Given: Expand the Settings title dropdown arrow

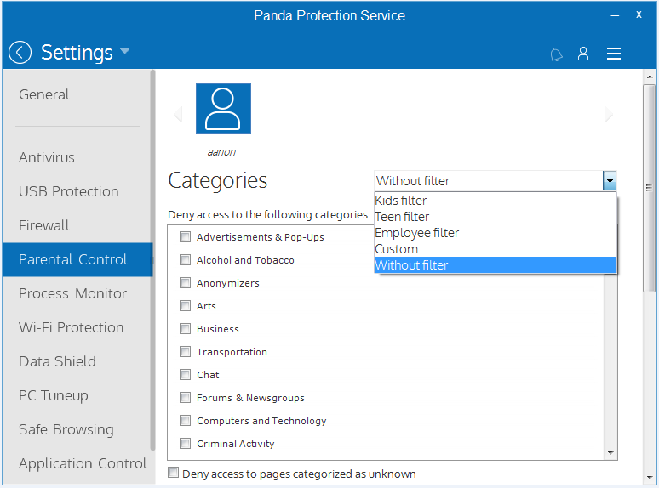Looking at the screenshot, I should [x=124, y=51].
